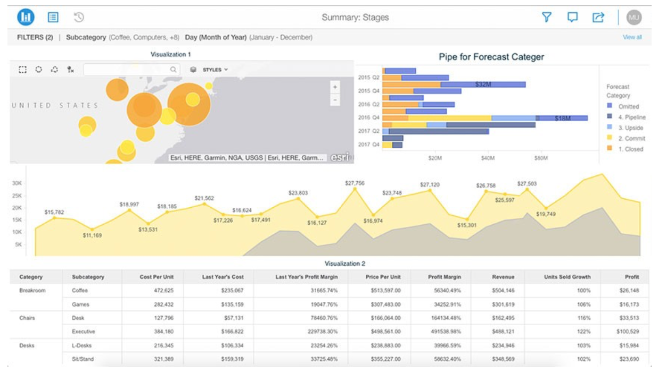Open the history clock icon
The width and height of the screenshot is (658, 372).
[79, 18]
